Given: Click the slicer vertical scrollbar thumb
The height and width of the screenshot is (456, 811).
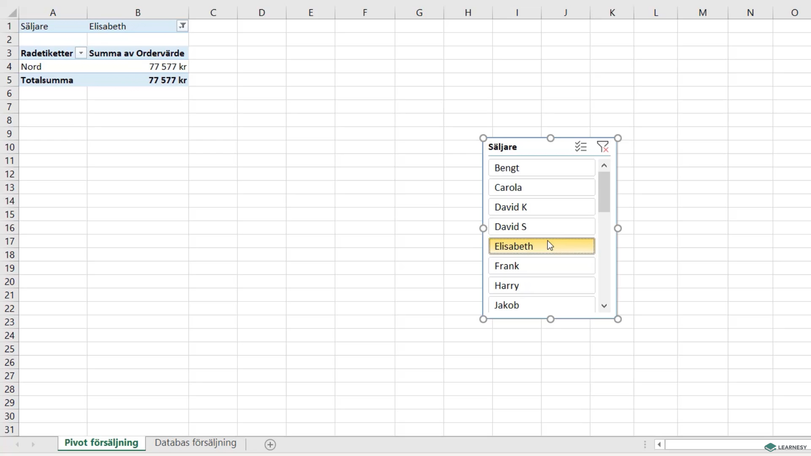Looking at the screenshot, I should (x=604, y=192).
